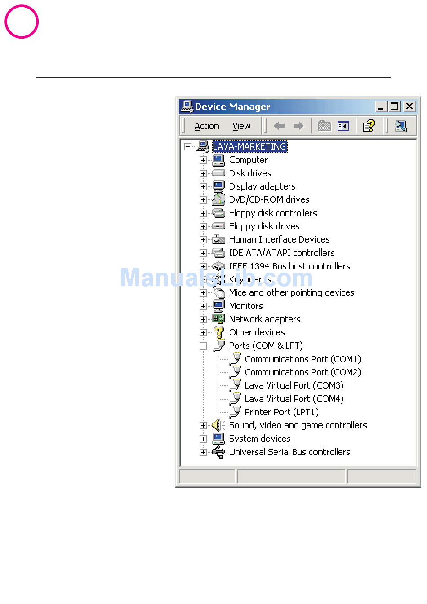427x604 pixels.
Task: Select Printer Port (LPT1) entry
Action: pyautogui.click(x=281, y=412)
